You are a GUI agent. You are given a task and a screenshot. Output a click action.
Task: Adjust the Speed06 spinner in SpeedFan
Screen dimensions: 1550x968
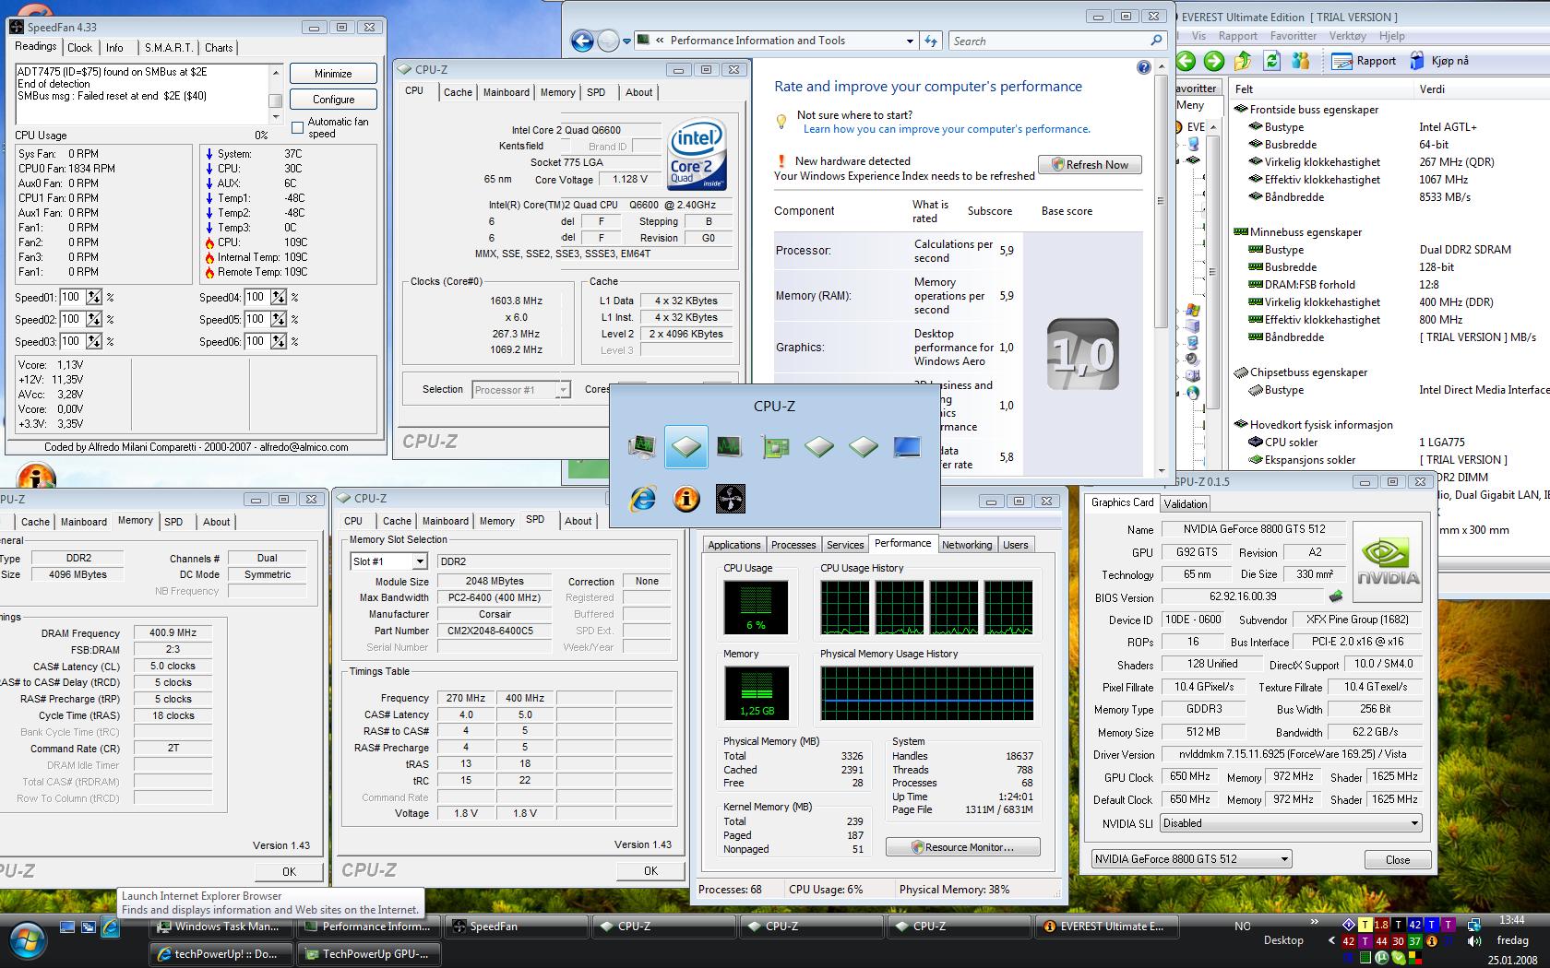(x=279, y=341)
